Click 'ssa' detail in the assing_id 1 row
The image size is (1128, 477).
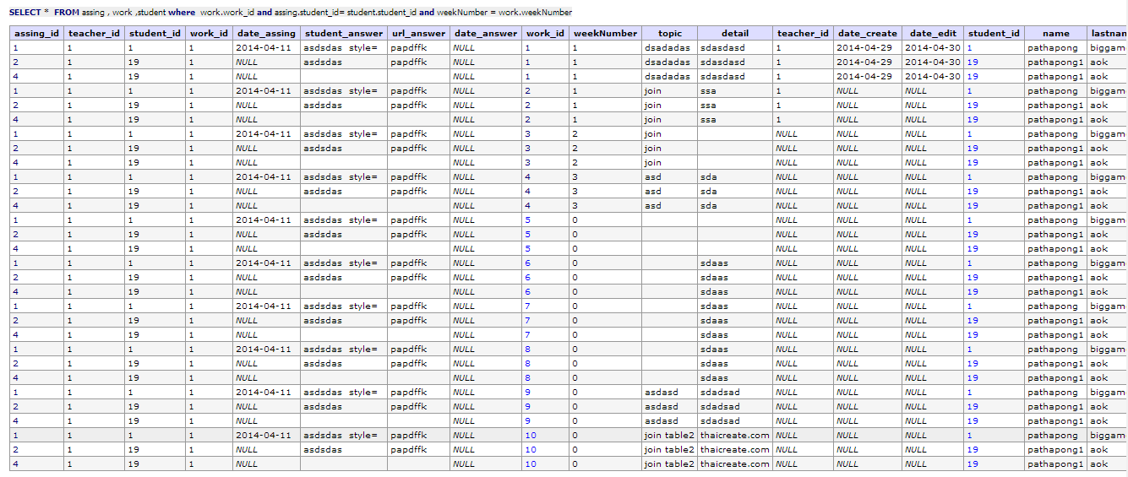708,90
